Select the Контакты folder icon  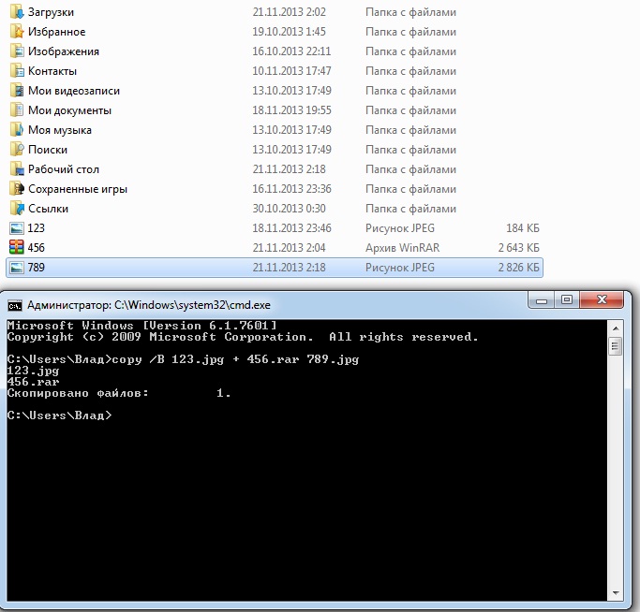[x=17, y=71]
